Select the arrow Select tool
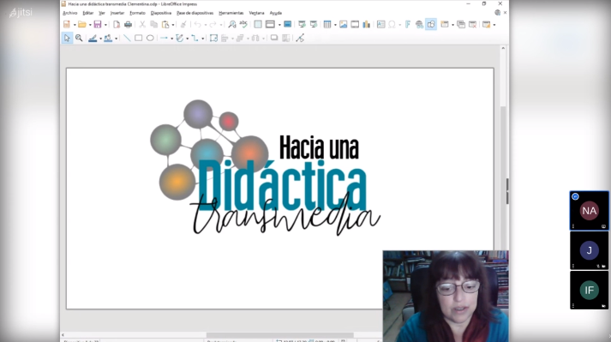Viewport: 611px width, 342px height. [67, 38]
